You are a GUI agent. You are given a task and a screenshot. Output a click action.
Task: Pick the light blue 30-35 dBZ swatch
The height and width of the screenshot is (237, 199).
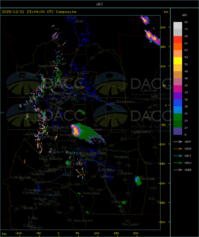tap(178, 110)
